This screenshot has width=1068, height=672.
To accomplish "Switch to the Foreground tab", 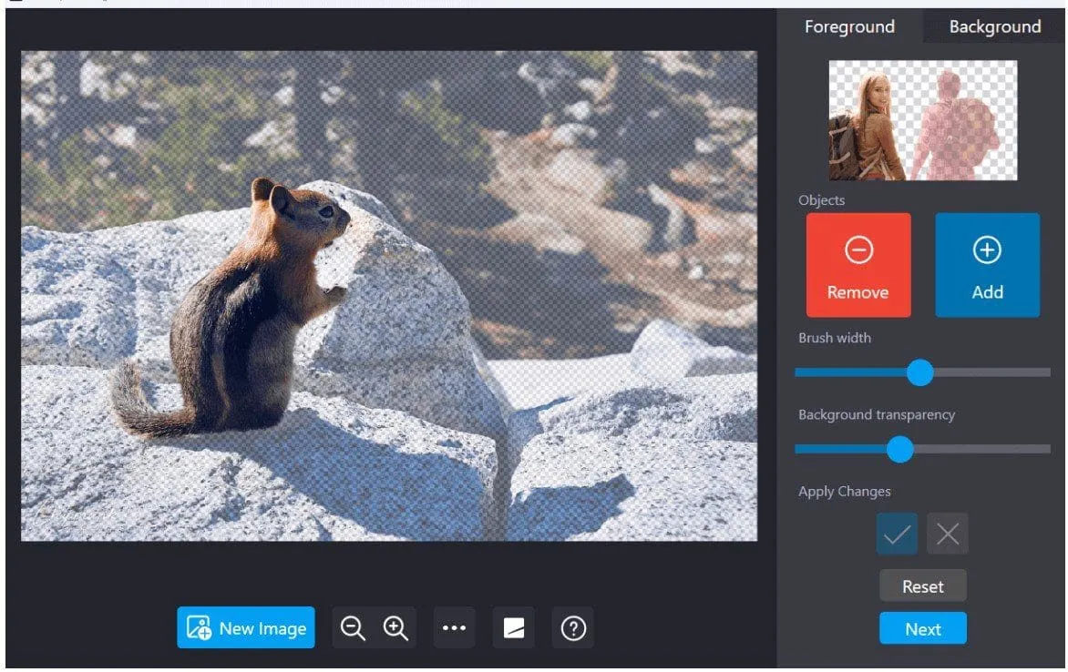I will 849,27.
